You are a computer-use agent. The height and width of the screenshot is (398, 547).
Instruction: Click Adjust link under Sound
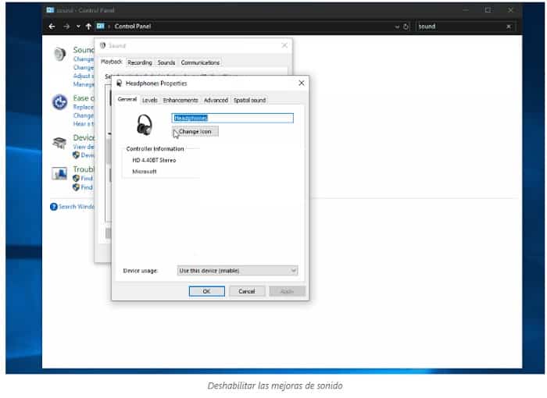coord(84,76)
